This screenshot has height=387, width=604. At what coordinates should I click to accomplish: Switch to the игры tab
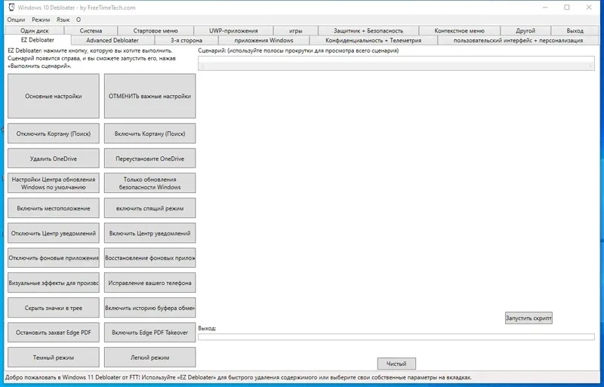pos(295,30)
